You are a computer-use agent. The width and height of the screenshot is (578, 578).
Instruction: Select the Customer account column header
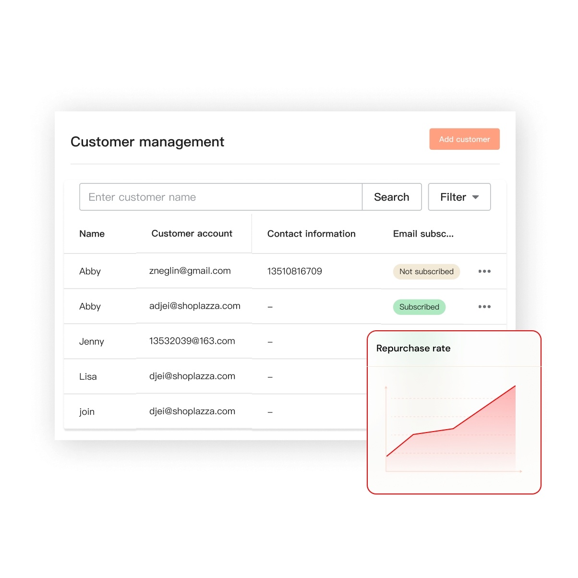(x=192, y=234)
